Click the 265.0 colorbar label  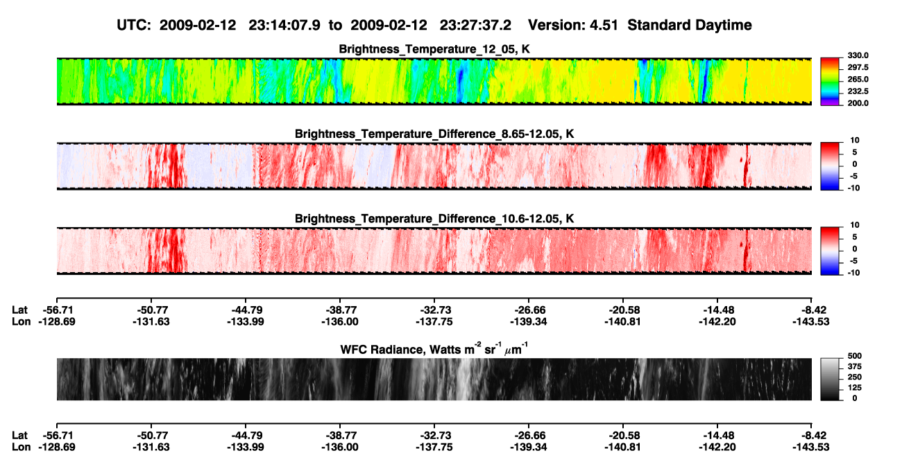coord(858,80)
